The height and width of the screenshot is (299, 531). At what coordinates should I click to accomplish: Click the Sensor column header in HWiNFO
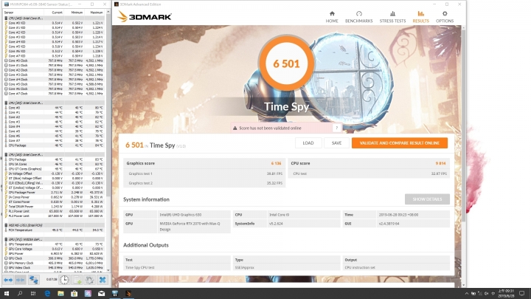pos(9,13)
